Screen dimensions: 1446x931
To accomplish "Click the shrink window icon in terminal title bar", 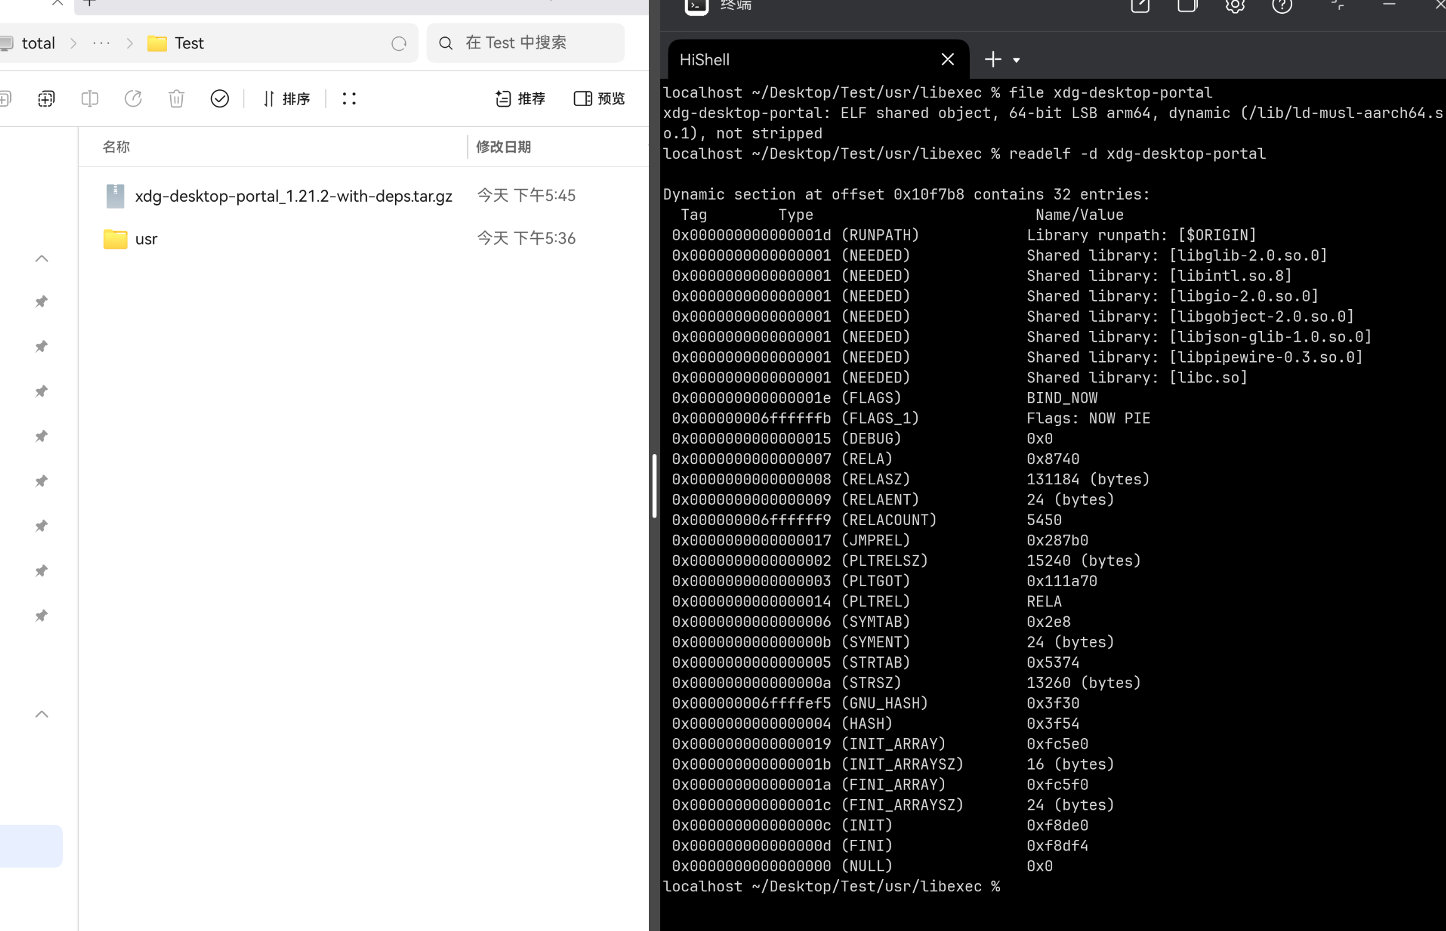I will 1338,4.
